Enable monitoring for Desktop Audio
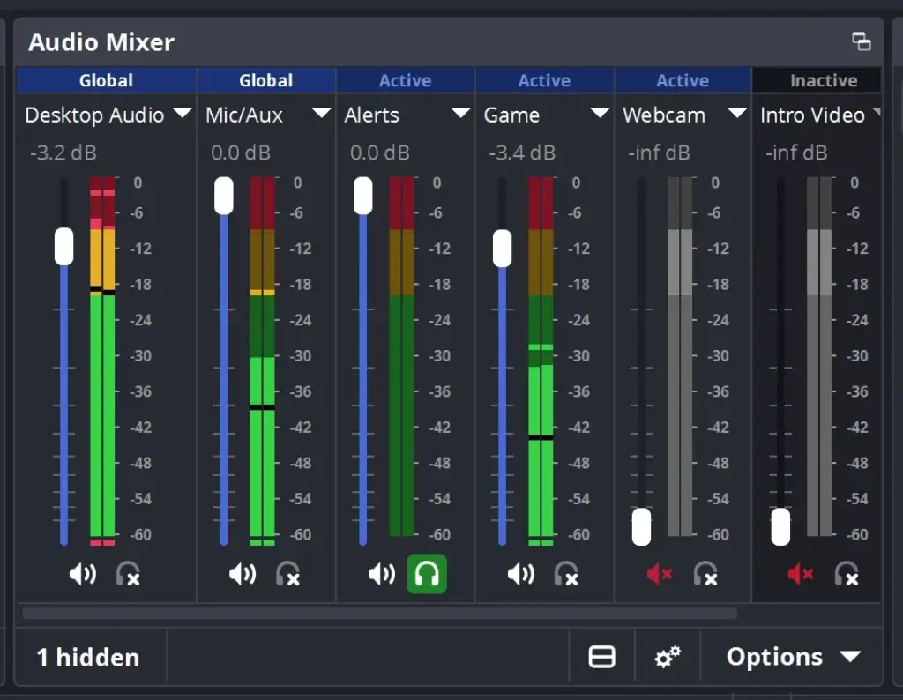The height and width of the screenshot is (700, 903). pos(128,574)
